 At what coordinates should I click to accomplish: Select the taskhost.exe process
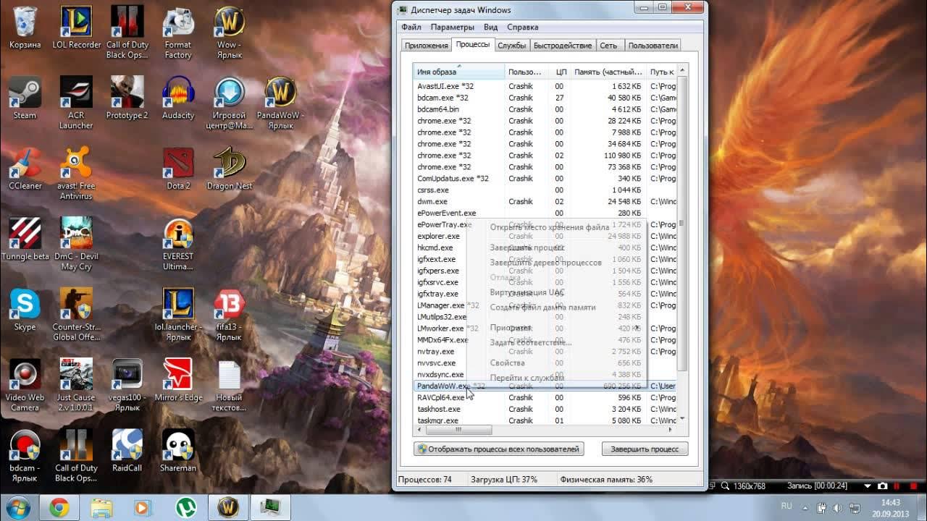pos(545,409)
